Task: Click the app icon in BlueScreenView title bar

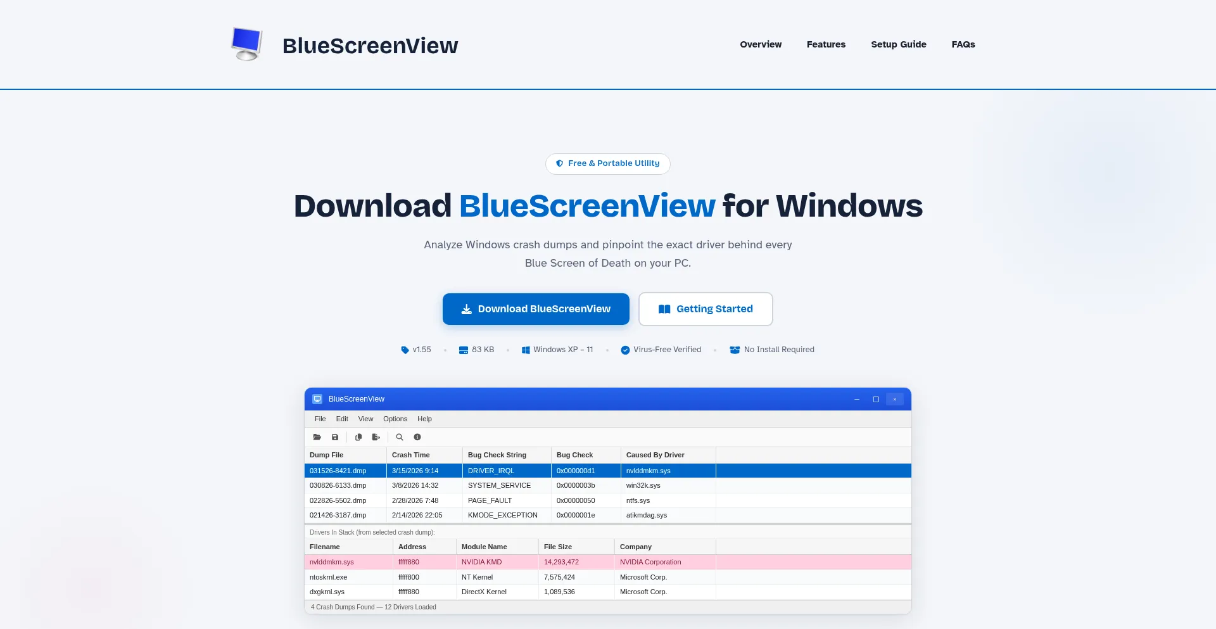Action: [x=317, y=399]
